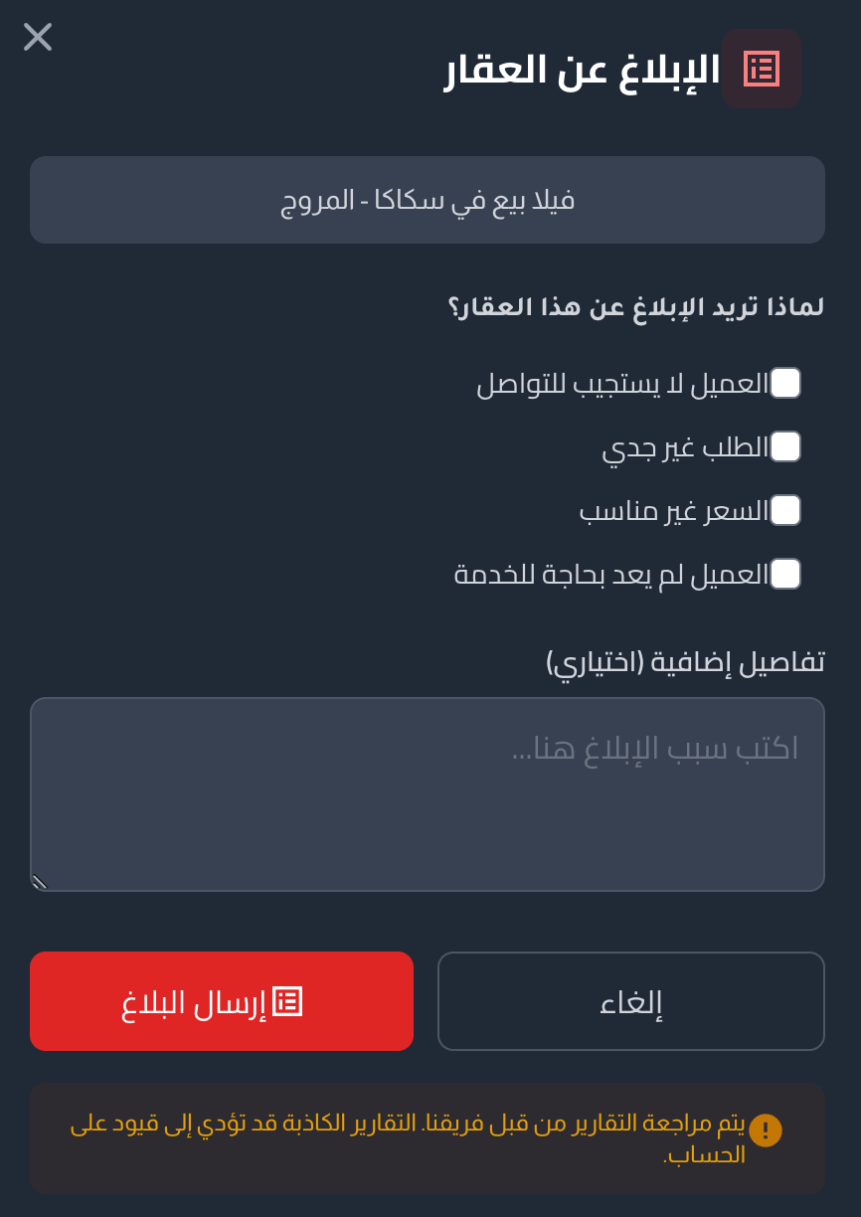Click the resize grip on the details textarea
Screen dimensions: 861x1217
tap(40, 882)
